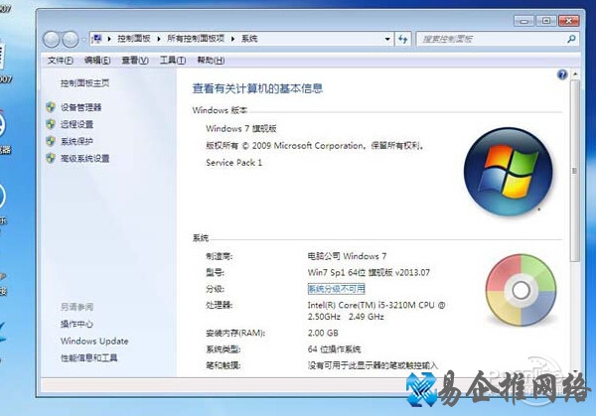Screen dimensions: 596x416
Task: Go to 控制面板主页 link
Action: (84, 83)
